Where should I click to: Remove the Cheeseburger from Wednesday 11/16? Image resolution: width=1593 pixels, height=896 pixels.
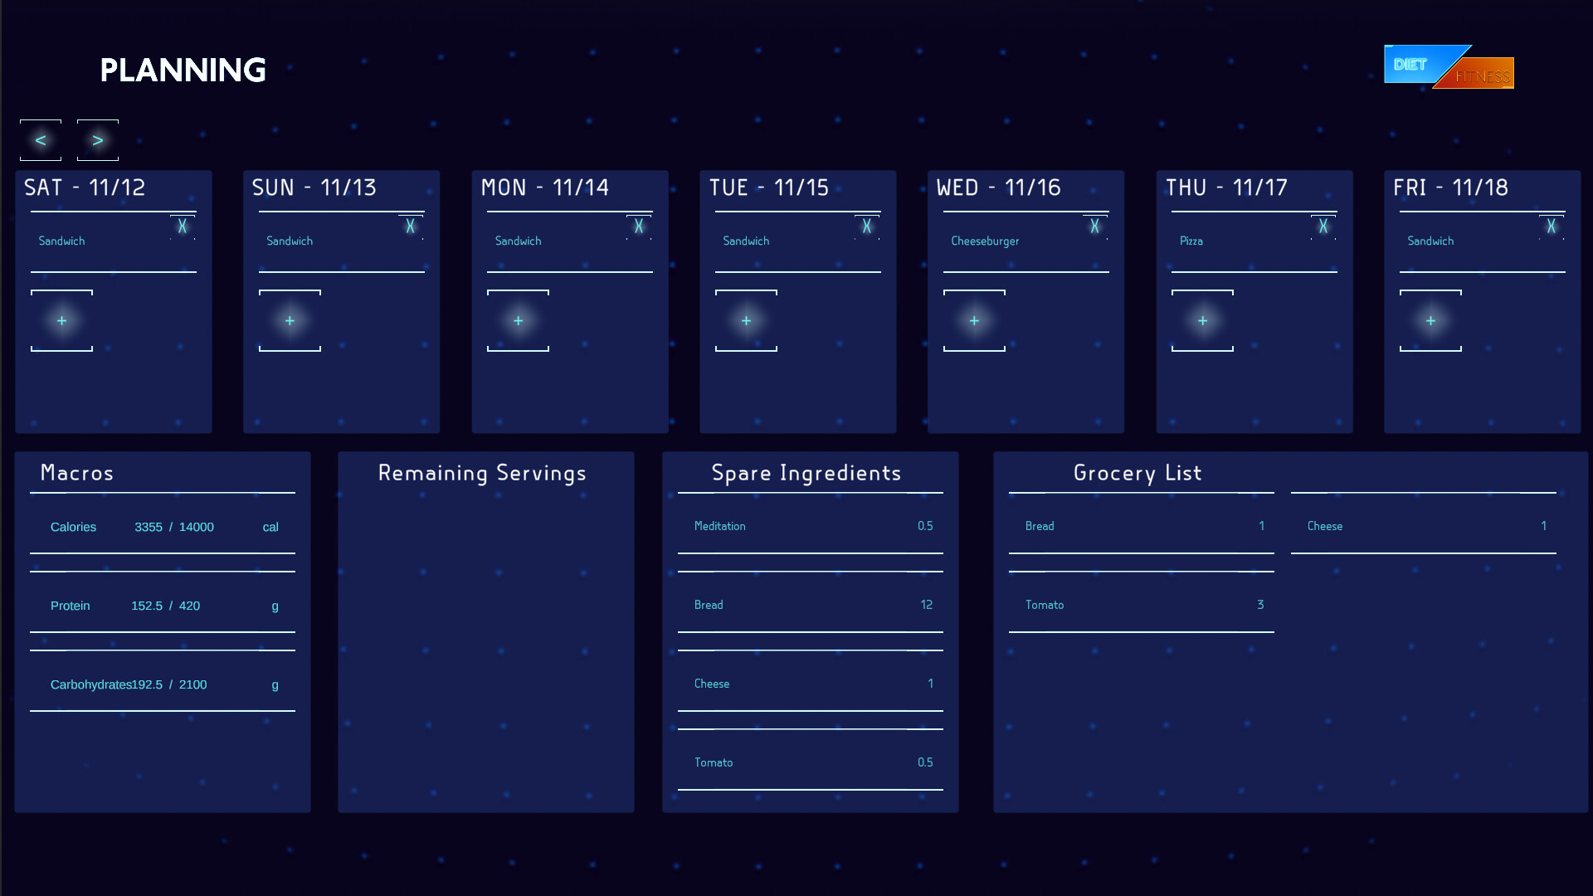[1094, 225]
